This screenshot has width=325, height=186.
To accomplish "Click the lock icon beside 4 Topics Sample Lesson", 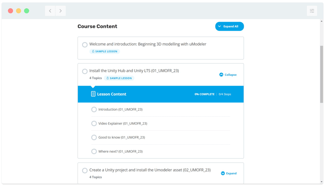I will (x=108, y=78).
